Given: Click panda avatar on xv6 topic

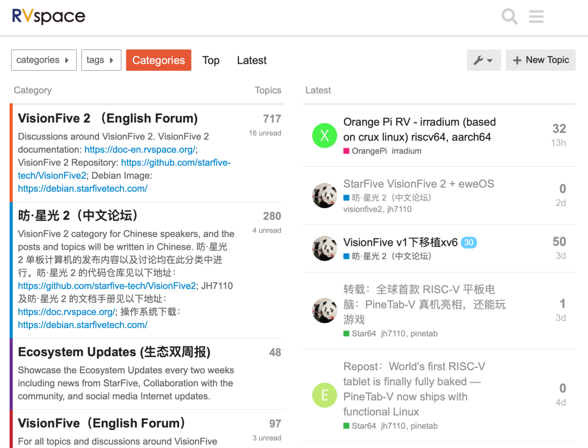Looking at the screenshot, I should point(324,248).
